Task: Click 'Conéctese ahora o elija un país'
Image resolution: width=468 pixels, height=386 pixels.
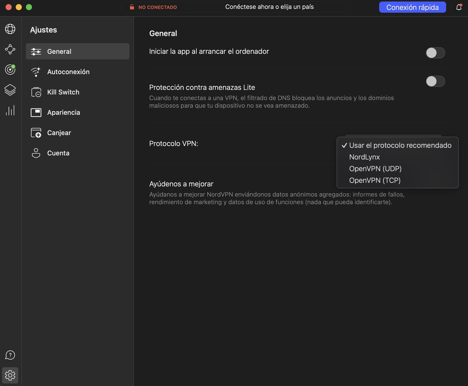Action: pos(269,7)
